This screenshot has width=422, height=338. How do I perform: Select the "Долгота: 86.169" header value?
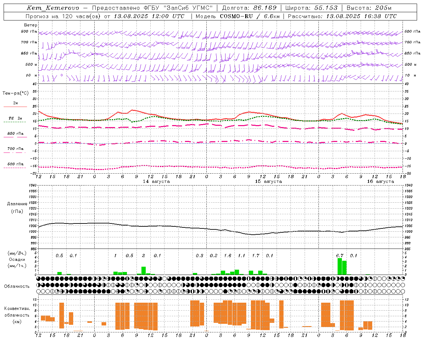249,8
